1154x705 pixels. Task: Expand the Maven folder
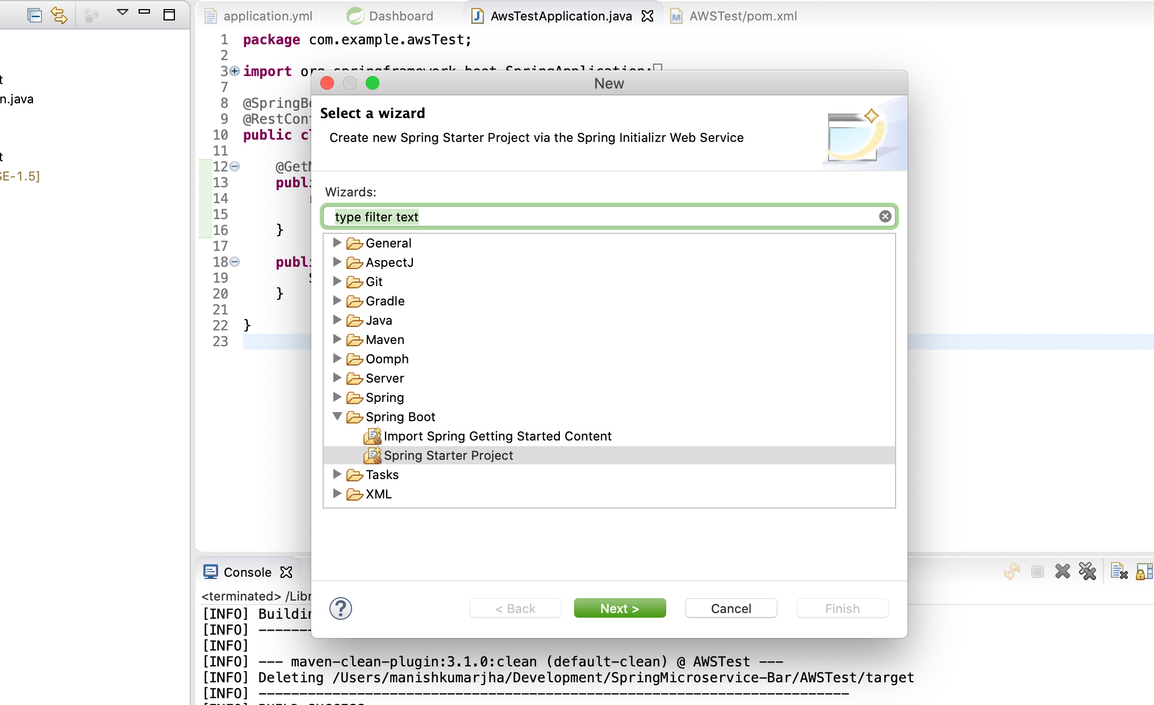point(337,339)
